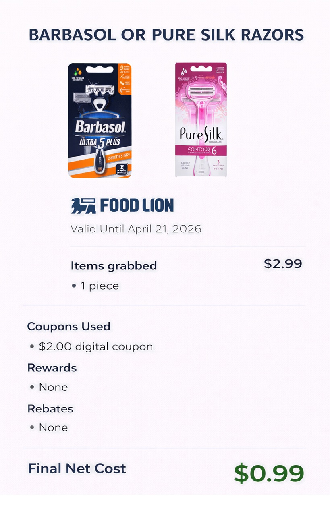Select the Coupons Used section heading
330x514 pixels.
click(68, 326)
